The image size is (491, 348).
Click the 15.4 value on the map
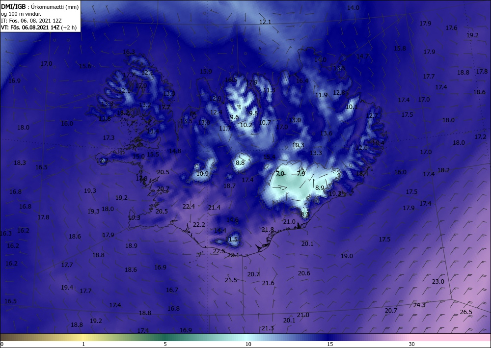click(x=269, y=157)
